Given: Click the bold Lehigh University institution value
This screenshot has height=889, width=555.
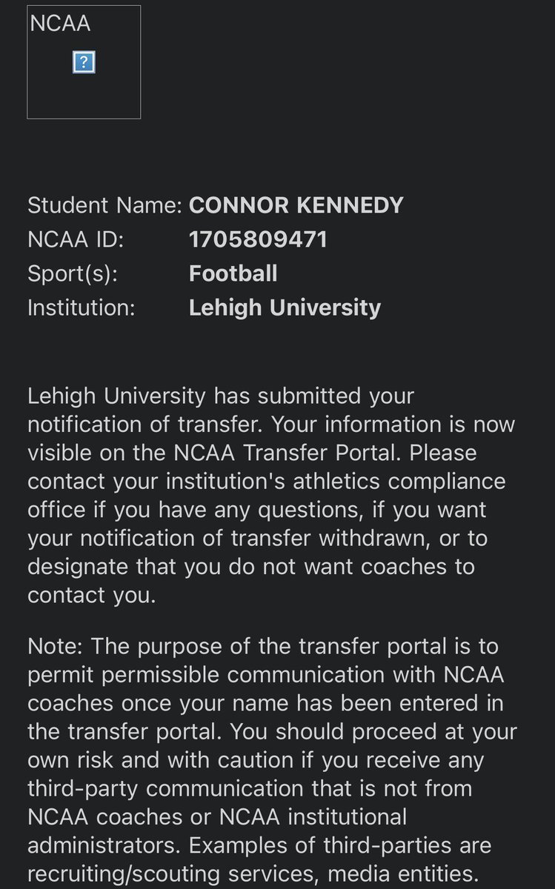Looking at the screenshot, I should pyautogui.click(x=285, y=307).
